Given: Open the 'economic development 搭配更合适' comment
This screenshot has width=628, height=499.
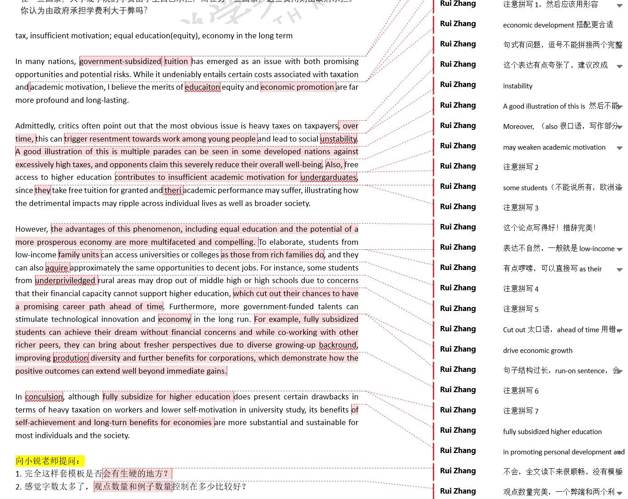Looking at the screenshot, I should pyautogui.click(x=558, y=25).
